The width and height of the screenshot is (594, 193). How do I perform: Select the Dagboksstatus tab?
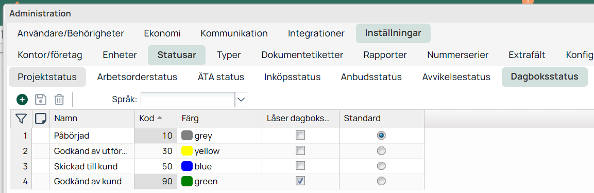[545, 76]
